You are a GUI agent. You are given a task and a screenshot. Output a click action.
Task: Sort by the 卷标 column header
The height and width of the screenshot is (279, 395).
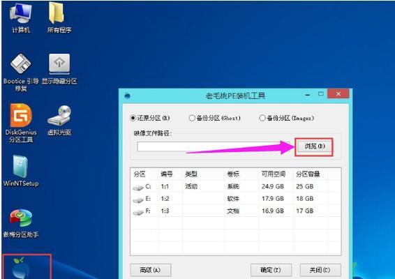pyautogui.click(x=233, y=174)
